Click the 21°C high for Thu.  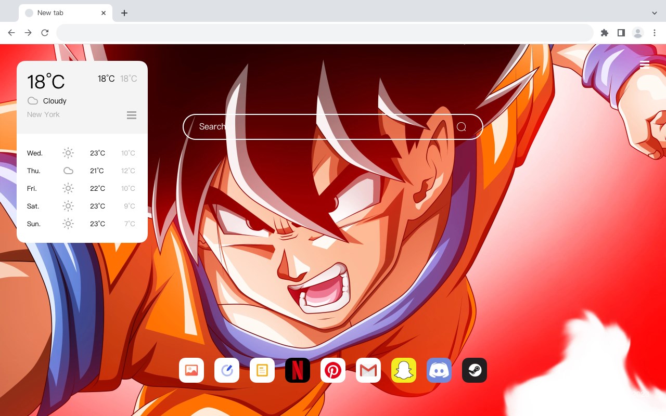click(x=97, y=171)
